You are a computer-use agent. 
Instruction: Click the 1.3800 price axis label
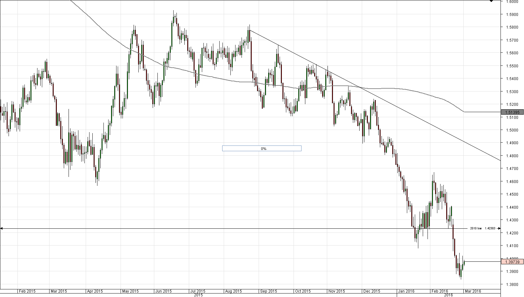[512, 284]
